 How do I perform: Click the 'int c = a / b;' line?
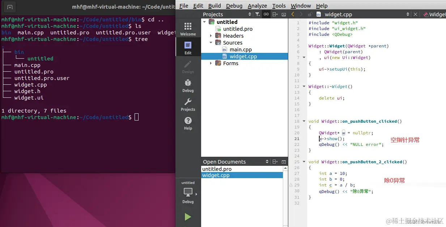pos(337,185)
